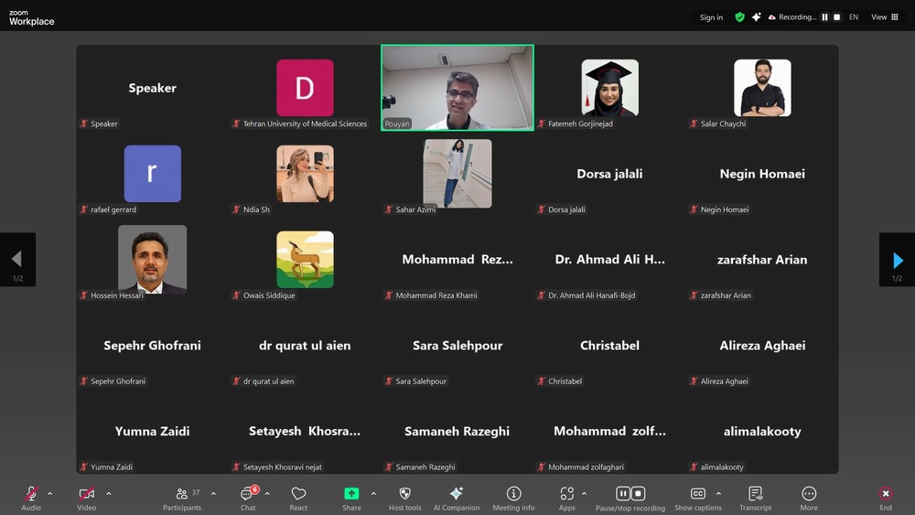Click the green encryption shield icon
The height and width of the screenshot is (515, 915).
[739, 17]
